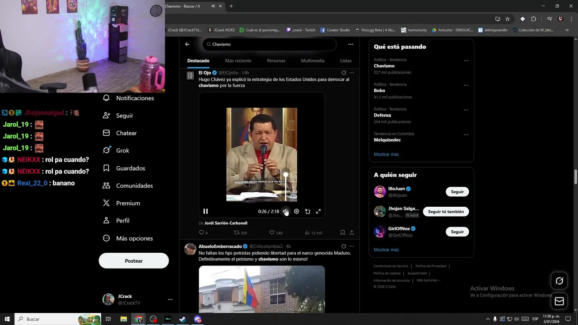
Task: Follow GirlOfNox
Action: (x=457, y=232)
